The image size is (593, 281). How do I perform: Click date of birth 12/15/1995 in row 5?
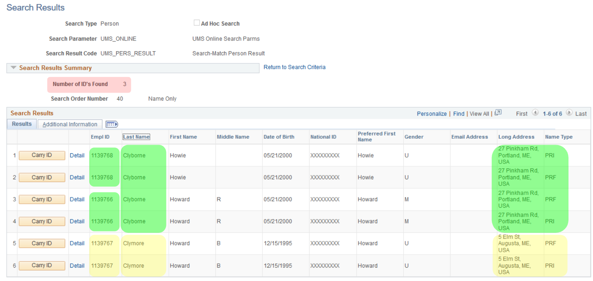pyautogui.click(x=278, y=243)
